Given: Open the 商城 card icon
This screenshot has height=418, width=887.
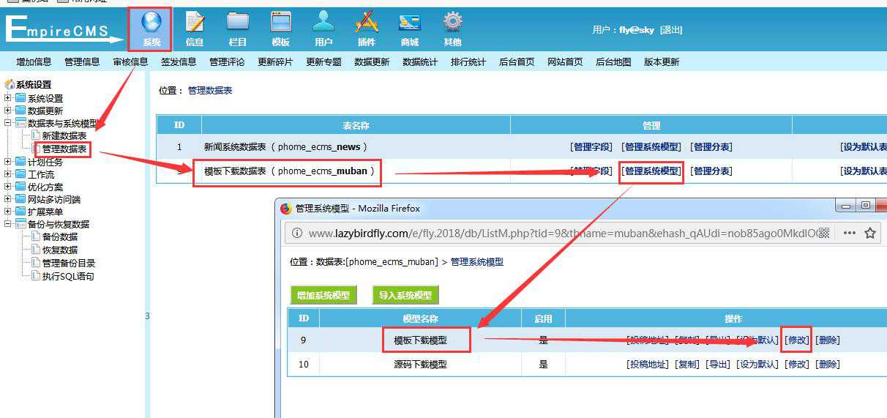Looking at the screenshot, I should click(410, 22).
